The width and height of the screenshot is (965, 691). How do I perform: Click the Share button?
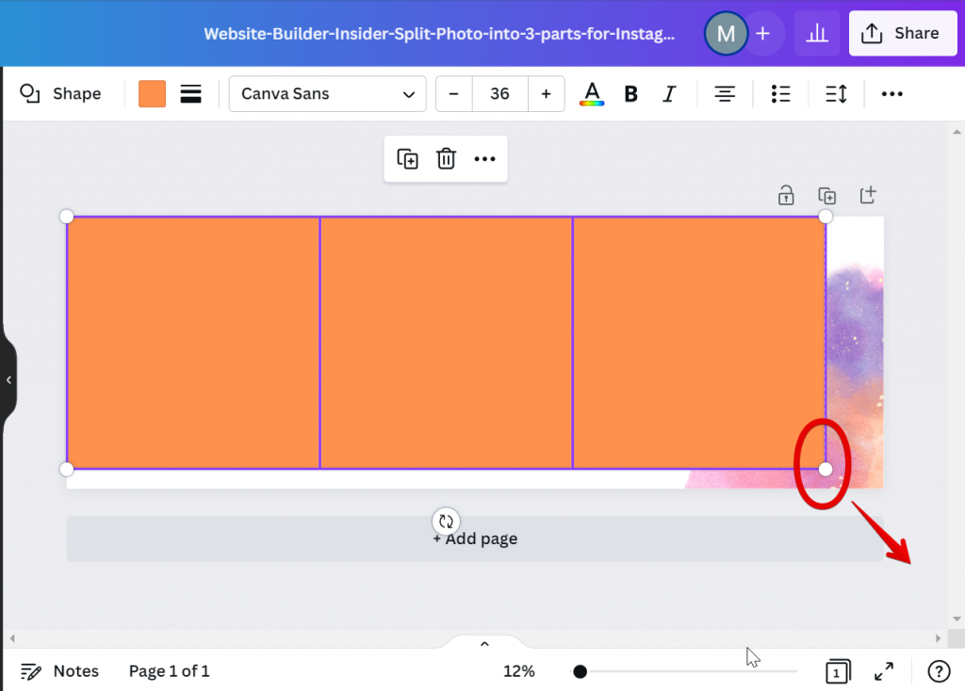pyautogui.click(x=902, y=33)
